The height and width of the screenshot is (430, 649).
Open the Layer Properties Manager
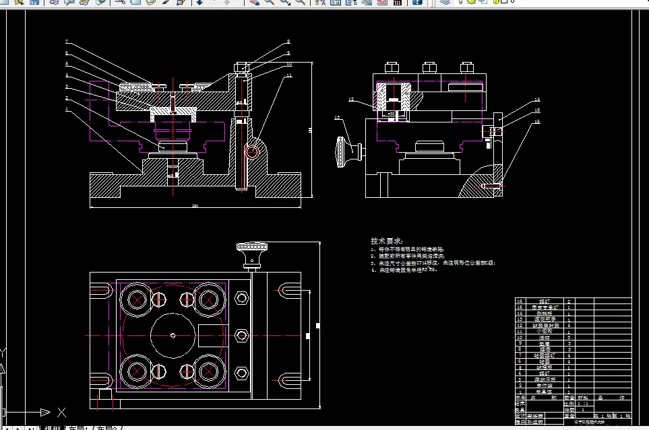[x=445, y=1]
